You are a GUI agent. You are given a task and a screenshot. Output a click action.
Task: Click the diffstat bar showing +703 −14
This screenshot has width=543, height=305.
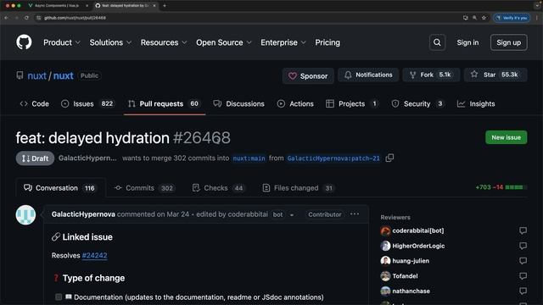tap(501, 187)
